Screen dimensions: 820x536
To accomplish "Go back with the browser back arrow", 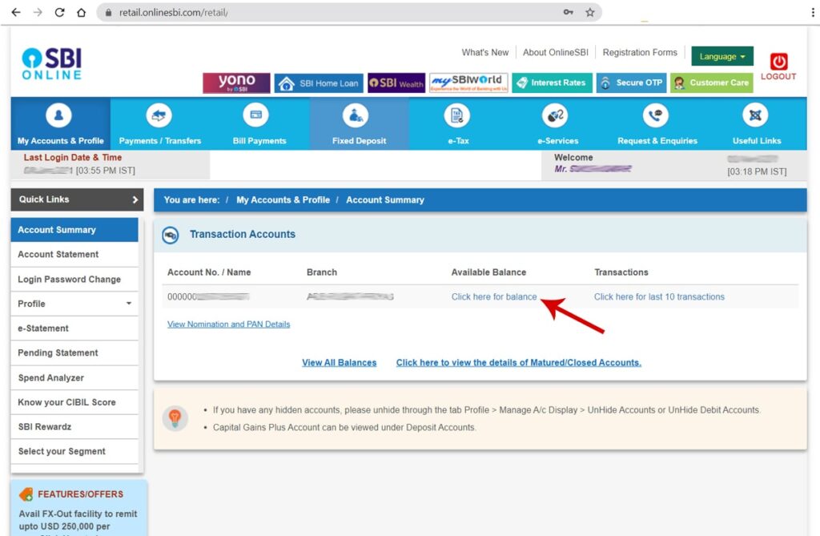I will (16, 12).
